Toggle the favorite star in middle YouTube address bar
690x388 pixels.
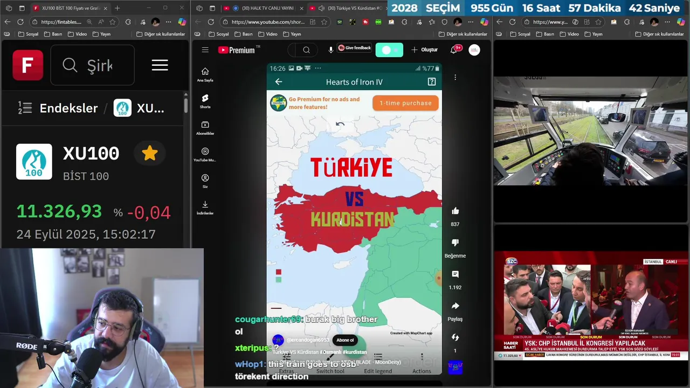(324, 22)
